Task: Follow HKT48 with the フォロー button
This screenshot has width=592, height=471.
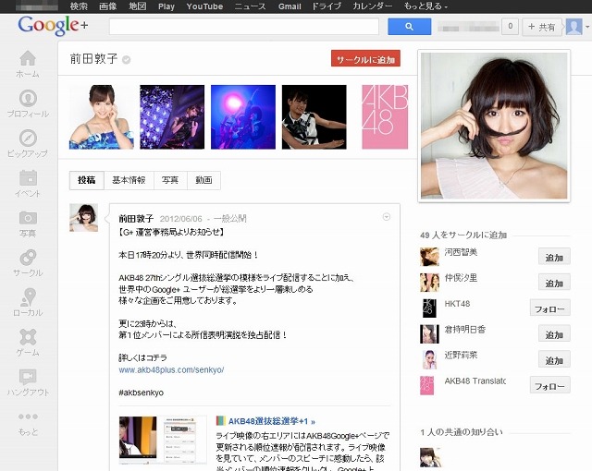Action: pos(549,308)
